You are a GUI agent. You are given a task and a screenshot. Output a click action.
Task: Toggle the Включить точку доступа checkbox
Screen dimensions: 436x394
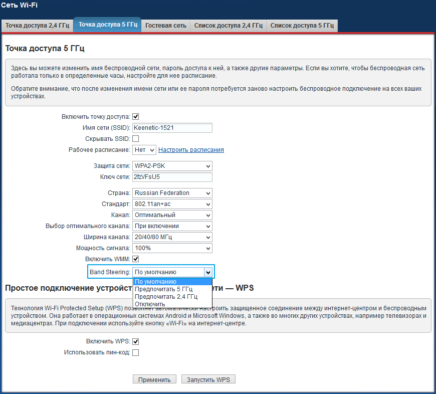point(135,117)
